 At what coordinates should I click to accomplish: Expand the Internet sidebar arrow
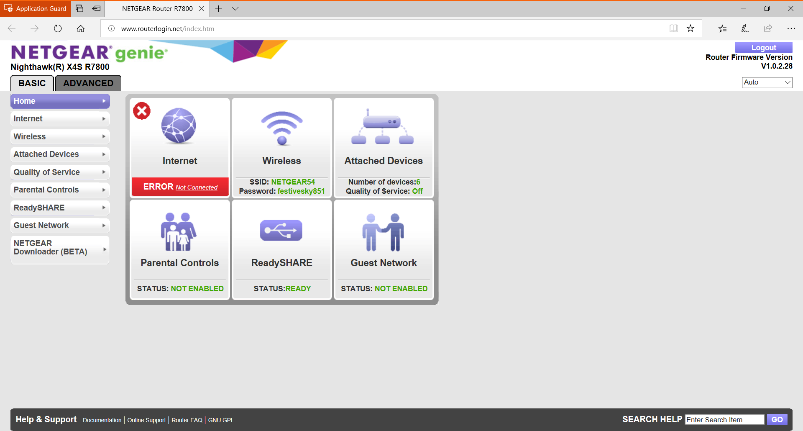[x=104, y=119]
